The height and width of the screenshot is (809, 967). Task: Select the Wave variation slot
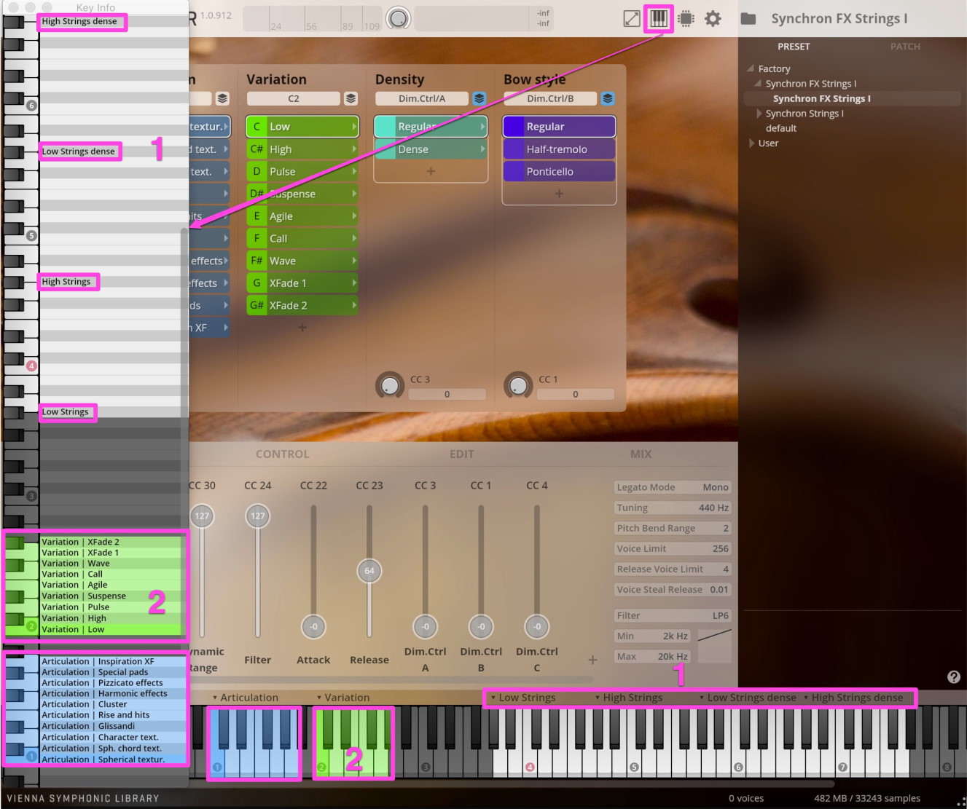point(302,261)
